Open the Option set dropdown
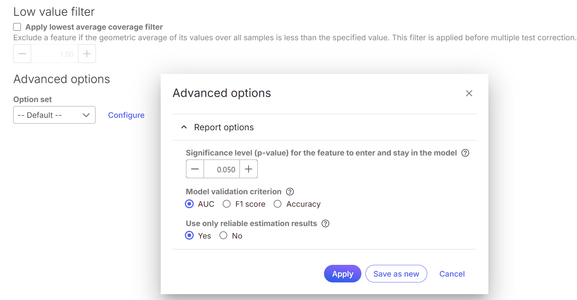 click(54, 115)
